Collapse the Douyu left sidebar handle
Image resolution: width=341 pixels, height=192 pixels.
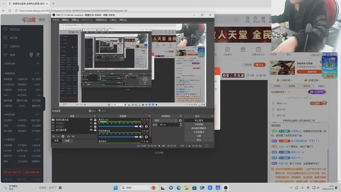click(44, 104)
